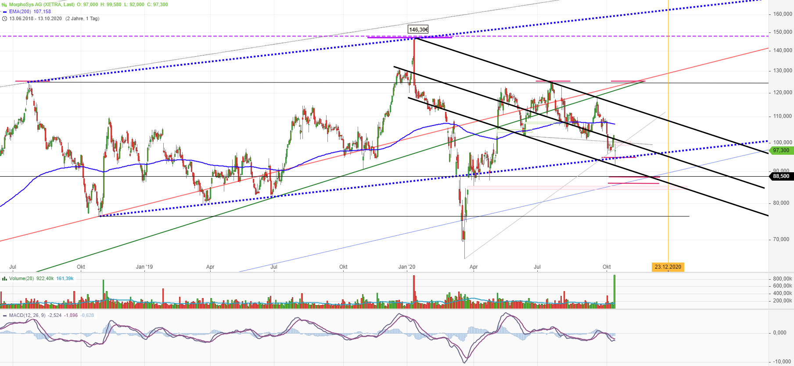
Task: Click the MACD line color marker
Action: coord(4,315)
